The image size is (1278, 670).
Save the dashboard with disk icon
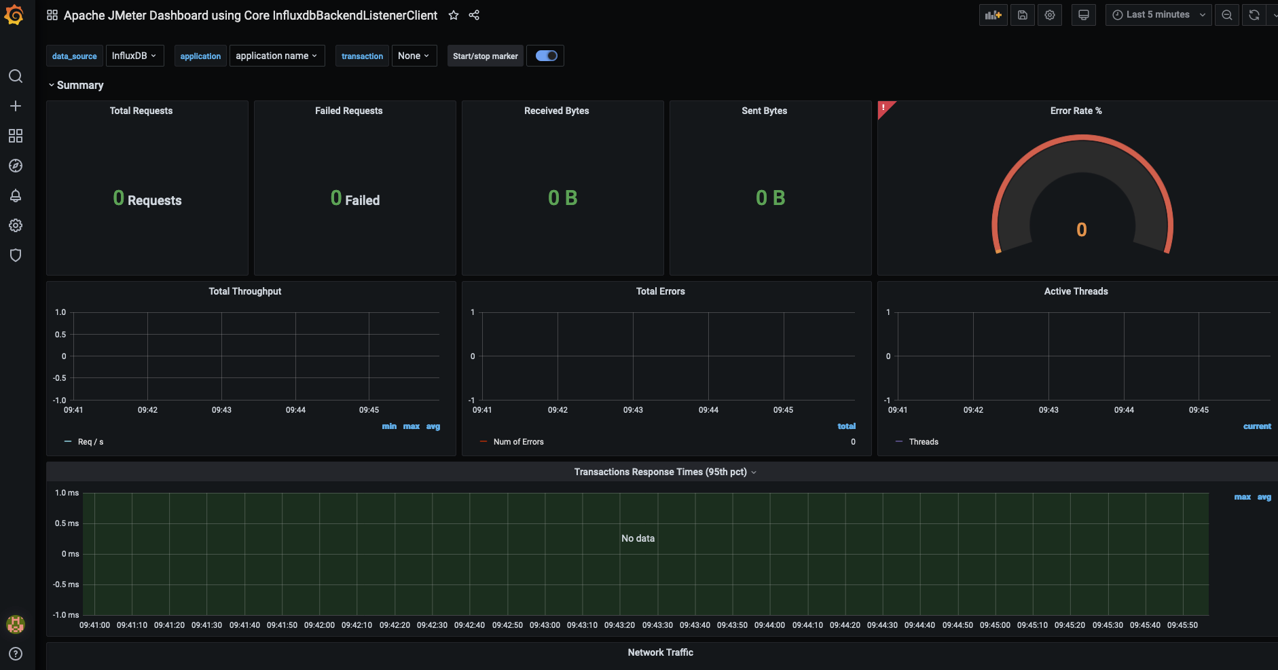pyautogui.click(x=1023, y=15)
